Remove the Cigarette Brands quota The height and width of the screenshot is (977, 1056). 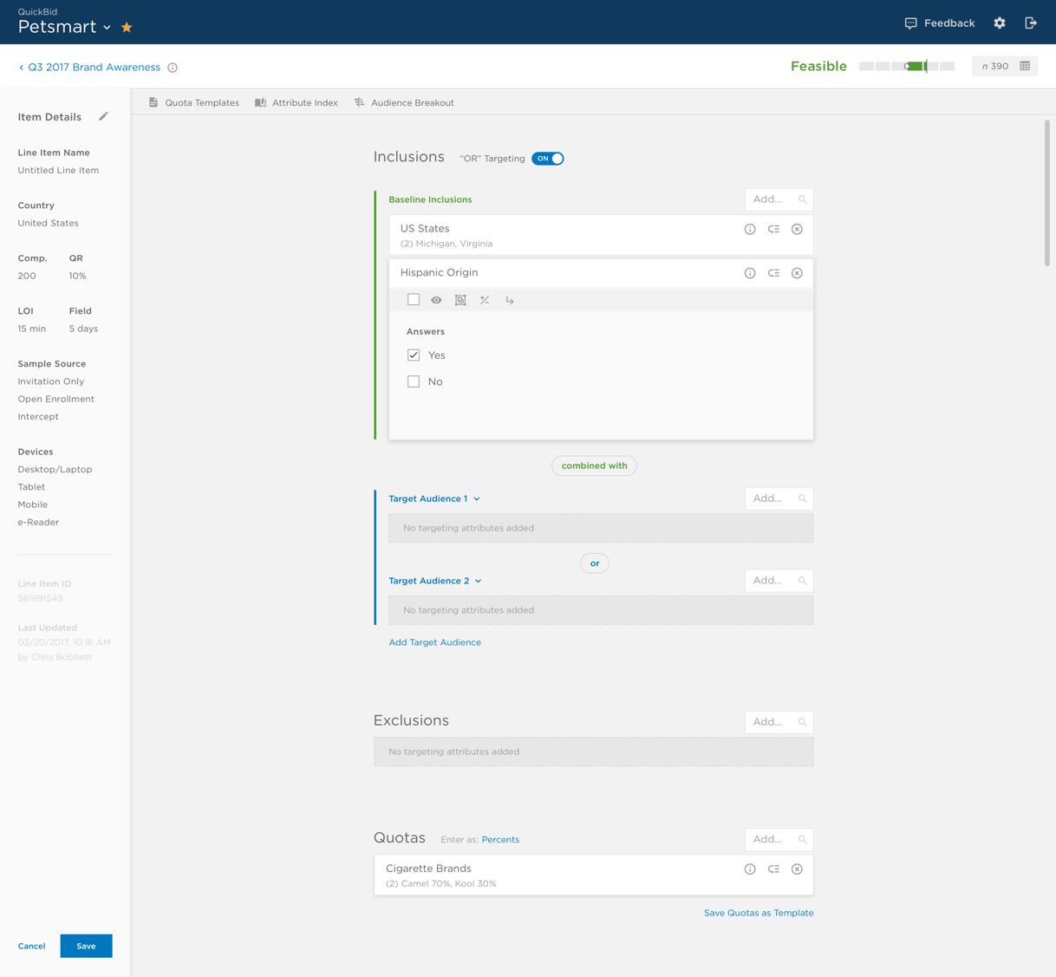(797, 870)
